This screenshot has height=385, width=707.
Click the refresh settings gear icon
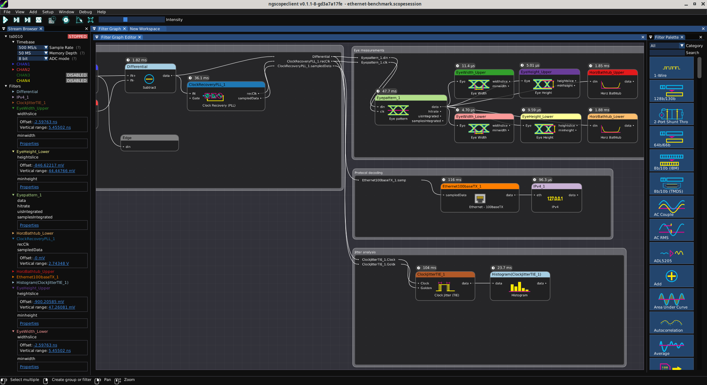click(66, 20)
